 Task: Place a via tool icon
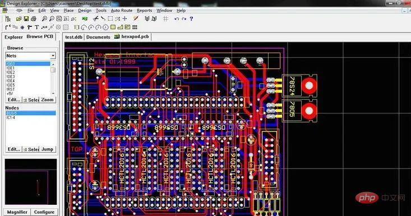[x=30, y=27]
